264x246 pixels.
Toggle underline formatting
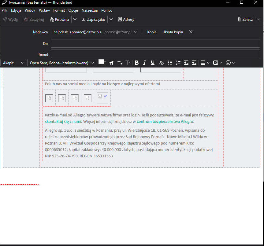(153, 63)
